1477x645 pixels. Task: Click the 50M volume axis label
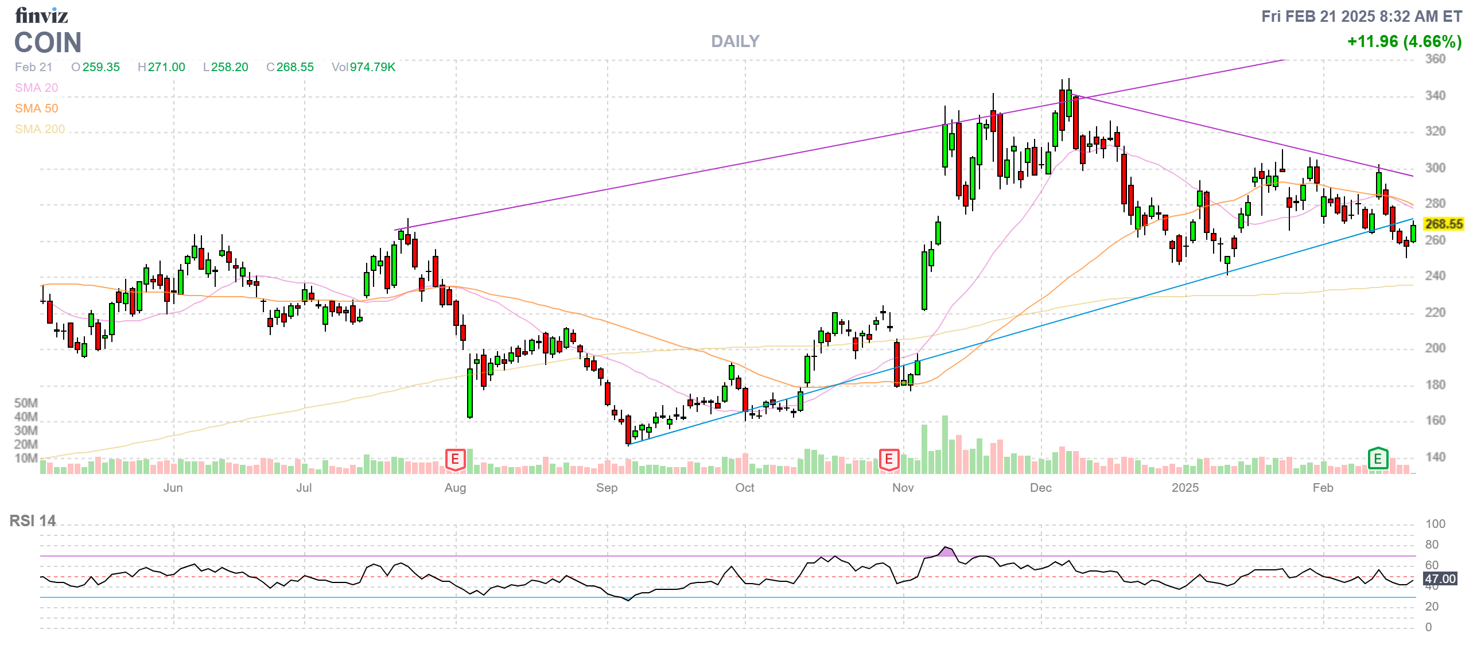tap(26, 403)
